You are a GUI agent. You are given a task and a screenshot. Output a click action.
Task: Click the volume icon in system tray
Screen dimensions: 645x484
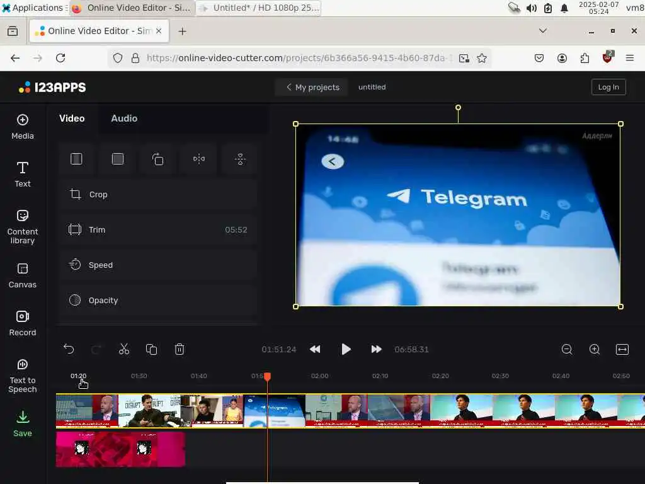click(532, 8)
